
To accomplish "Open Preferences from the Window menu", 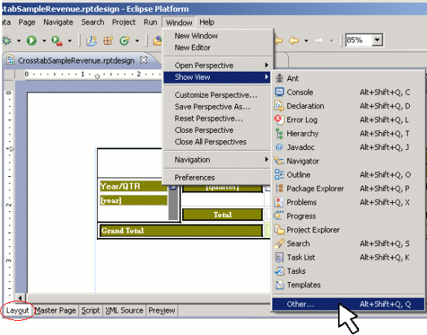I will [x=218, y=178].
